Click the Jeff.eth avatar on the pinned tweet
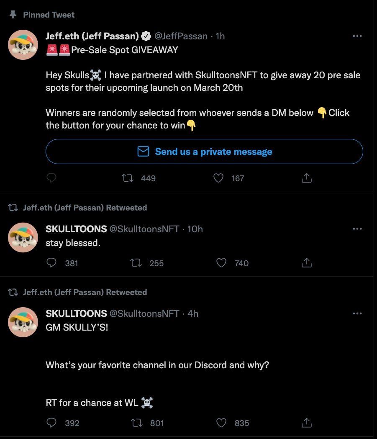 point(23,45)
